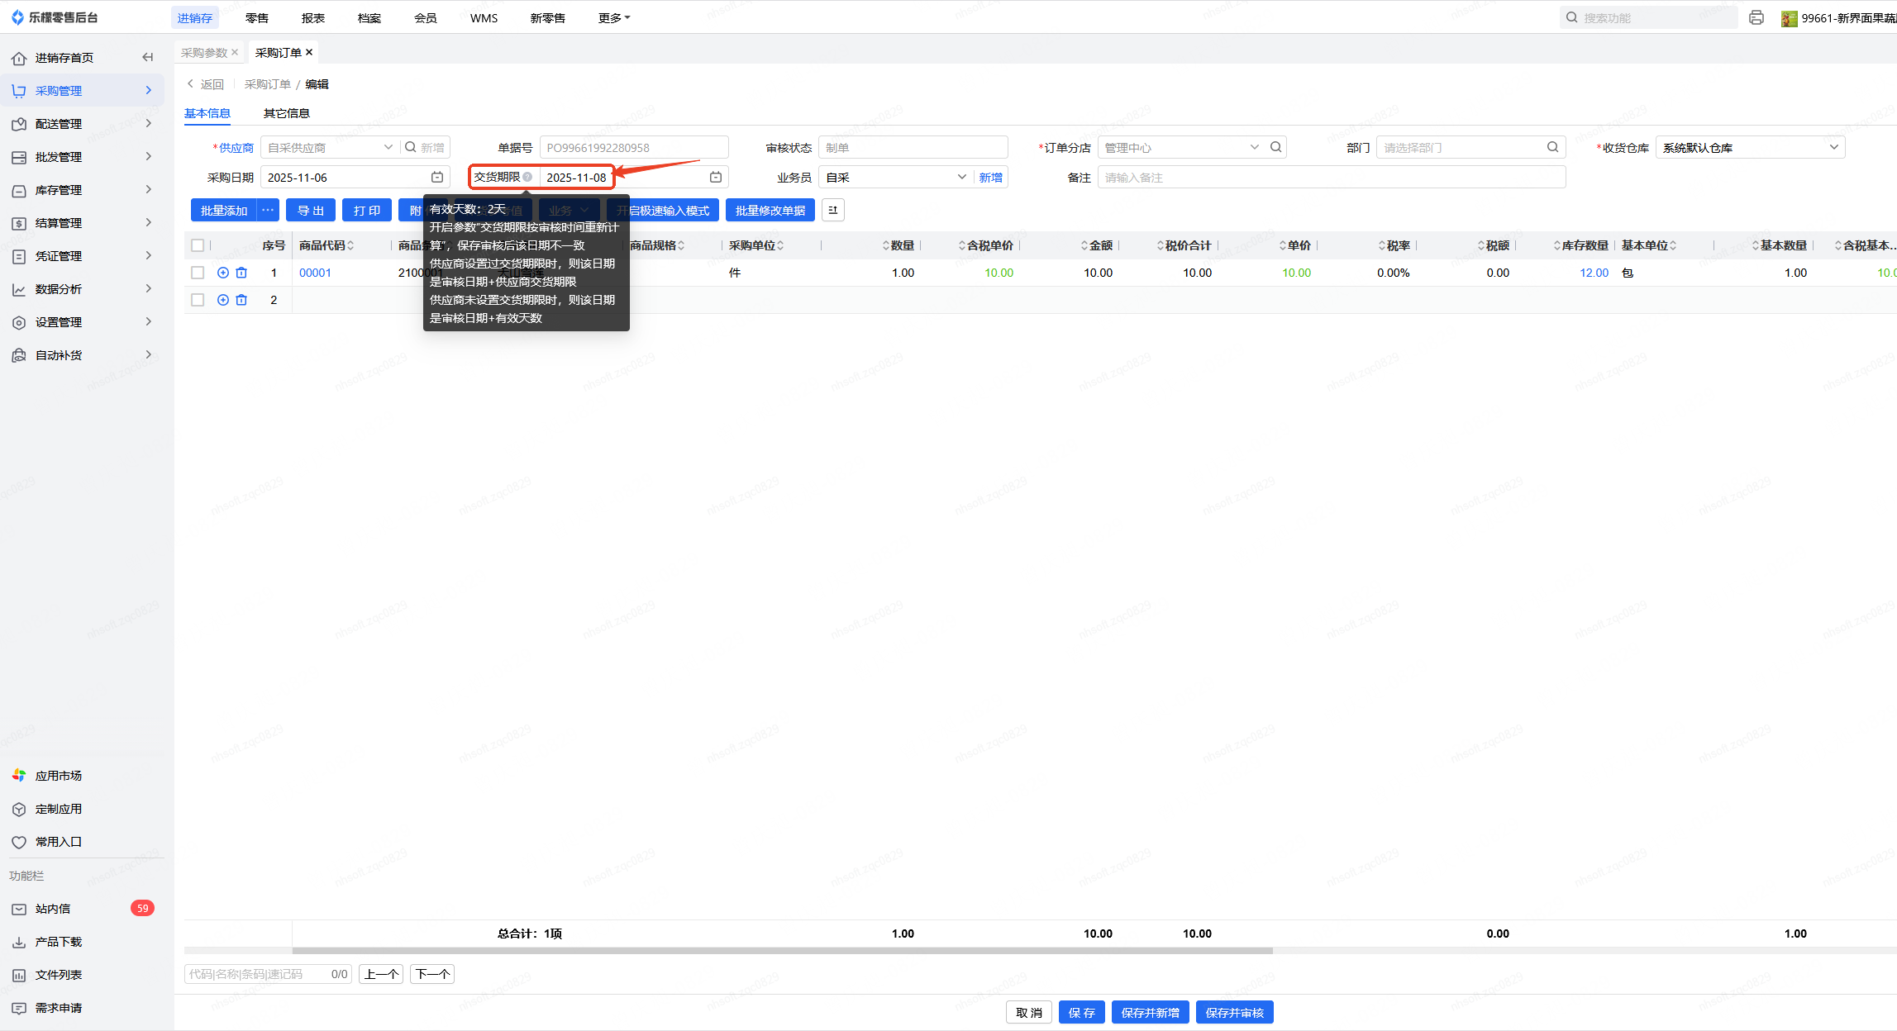Tick the select-all checkbox in the table header
Viewport: 1897px width, 1031px height.
pos(198,245)
